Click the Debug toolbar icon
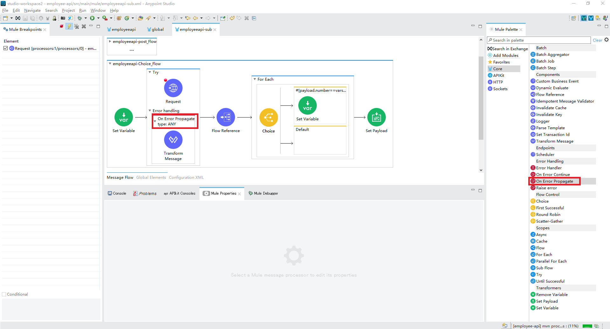Viewport: 610px width, 329px height. [80, 18]
